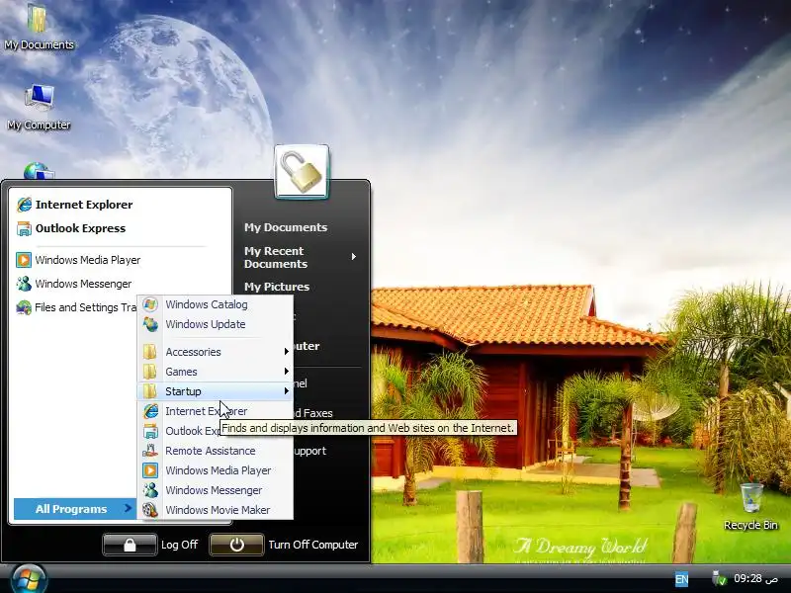Click the All Programs label
The width and height of the screenshot is (791, 593).
pyautogui.click(x=71, y=509)
